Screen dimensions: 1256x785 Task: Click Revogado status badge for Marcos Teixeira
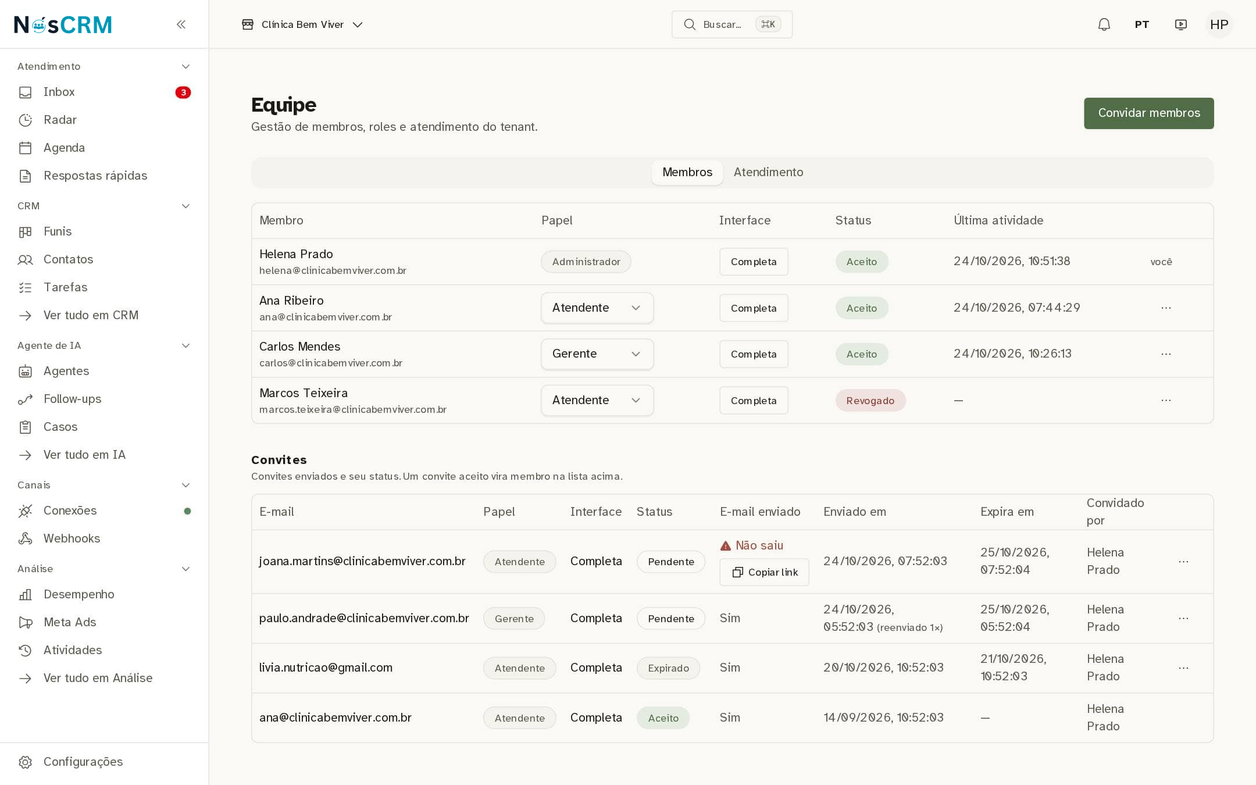click(870, 401)
